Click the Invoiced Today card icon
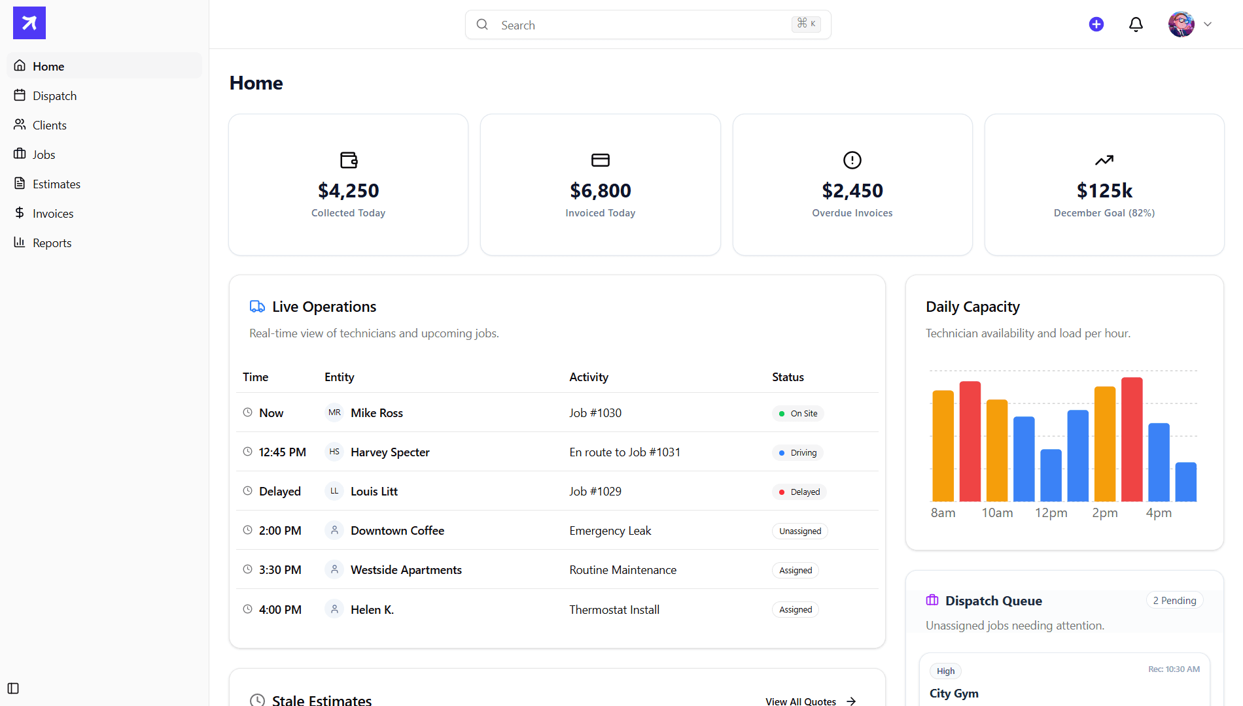The height and width of the screenshot is (706, 1243). tap(600, 160)
